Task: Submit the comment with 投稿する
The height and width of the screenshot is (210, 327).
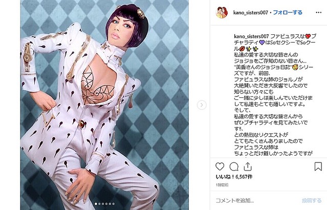Action: 312,201
